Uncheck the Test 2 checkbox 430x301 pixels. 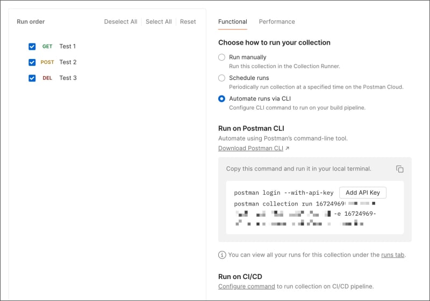(x=32, y=62)
